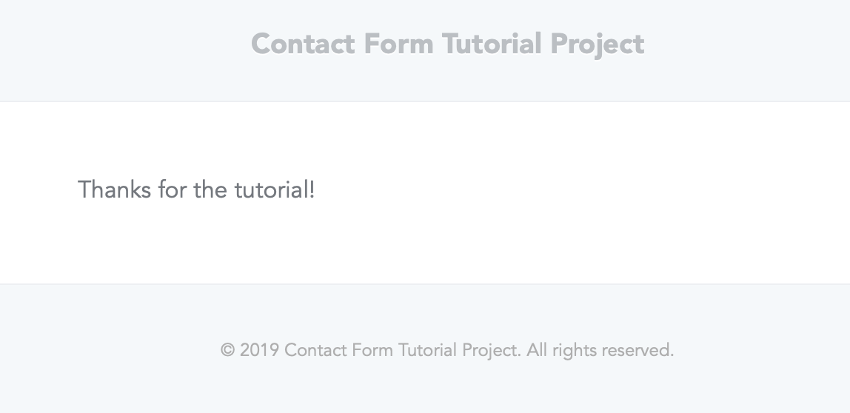
Task: Click "2019" in the footer
Action: click(x=259, y=349)
